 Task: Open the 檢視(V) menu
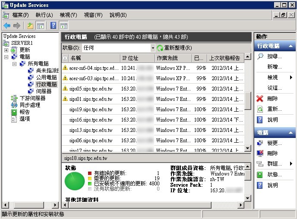[68, 15]
